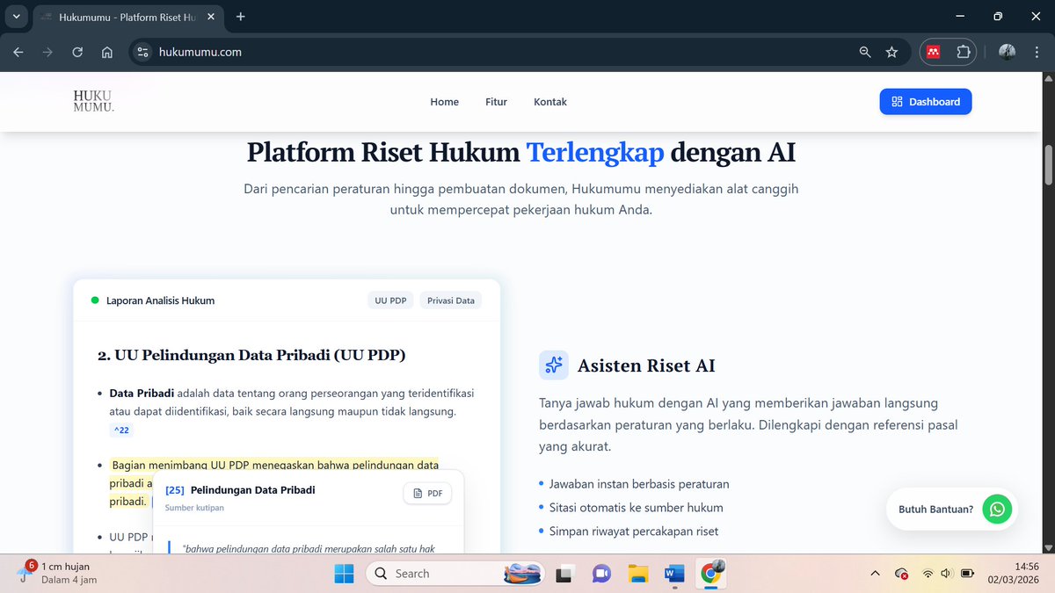This screenshot has height=593, width=1055.
Task: Click the browser home icon
Action: (106, 52)
